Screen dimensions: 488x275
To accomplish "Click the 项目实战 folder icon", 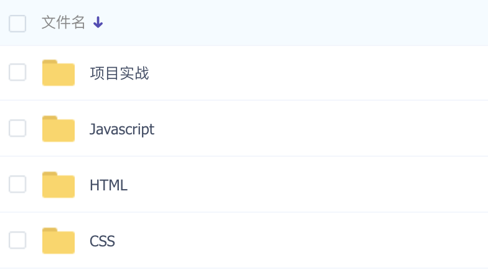I will coord(59,73).
